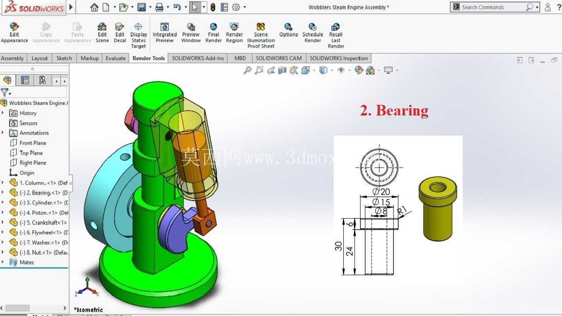Open the Options gear icon
The height and width of the screenshot is (316, 562).
click(x=236, y=7)
